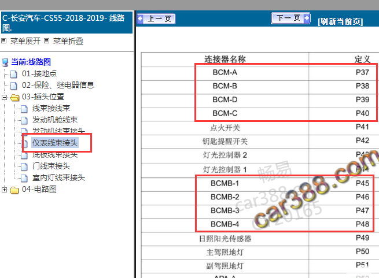This screenshot has height=278, width=379.
Task: Click the open folder icon for 03-插头位置
Action: pyautogui.click(x=14, y=98)
